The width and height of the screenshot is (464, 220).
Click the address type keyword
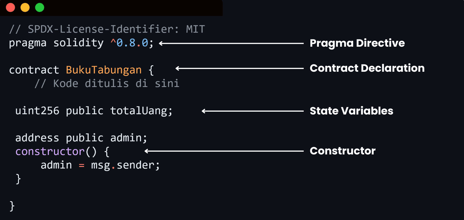click(x=37, y=138)
